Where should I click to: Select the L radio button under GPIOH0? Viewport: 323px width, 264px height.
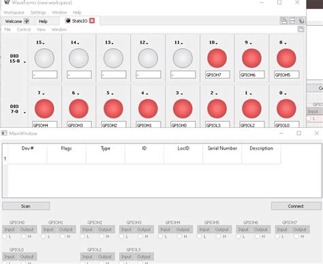point(5,237)
